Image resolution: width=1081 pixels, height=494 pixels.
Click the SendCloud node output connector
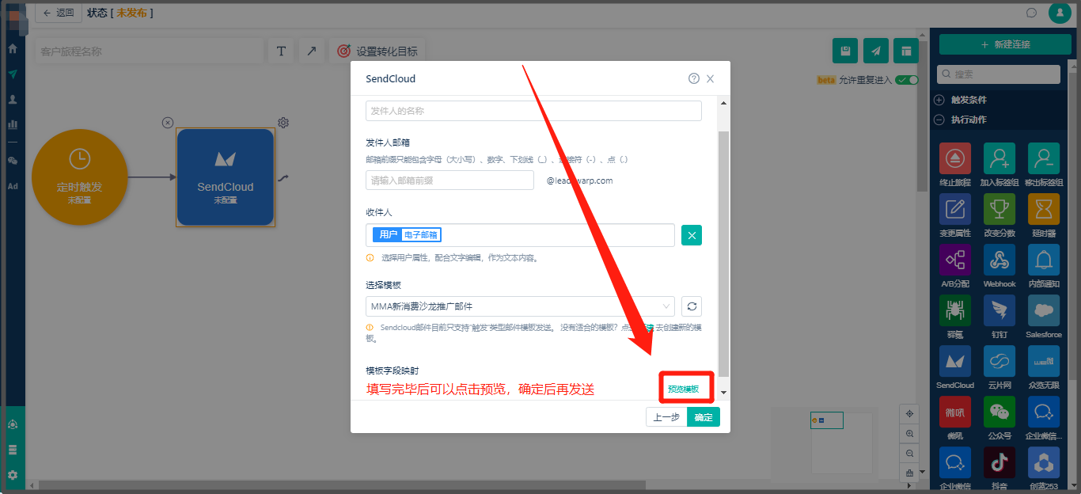283,177
